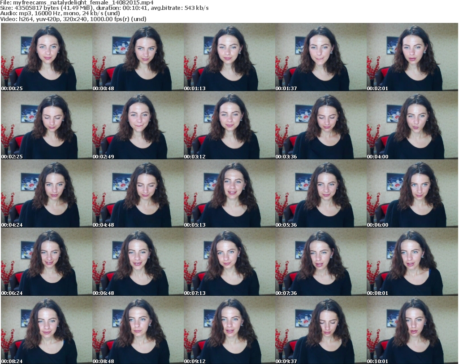
Task: Select the thumbnail frame stamped 00:05:13
Action: 229,194
